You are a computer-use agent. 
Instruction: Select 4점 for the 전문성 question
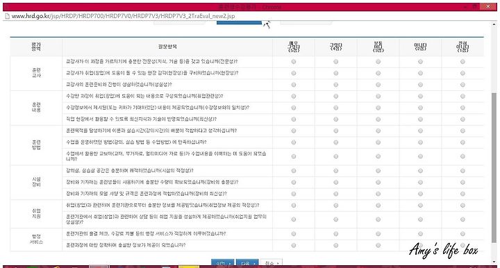click(336, 62)
